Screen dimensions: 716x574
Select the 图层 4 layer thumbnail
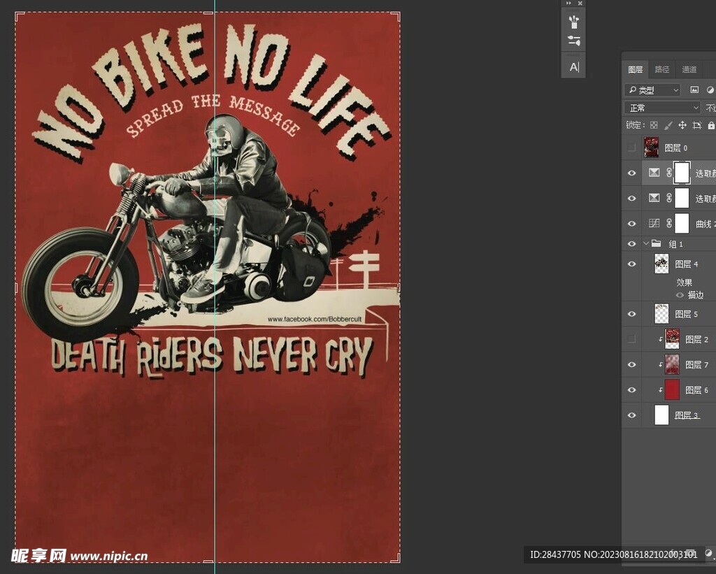point(661,264)
